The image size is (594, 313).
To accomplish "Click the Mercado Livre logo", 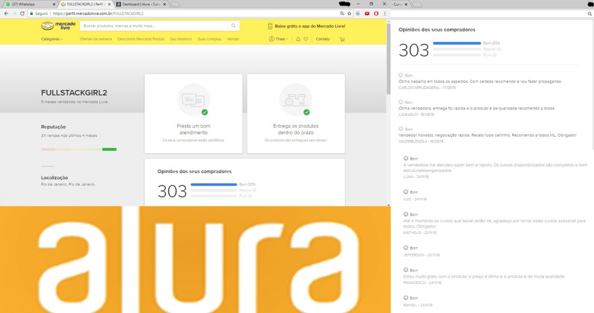I will [x=58, y=26].
